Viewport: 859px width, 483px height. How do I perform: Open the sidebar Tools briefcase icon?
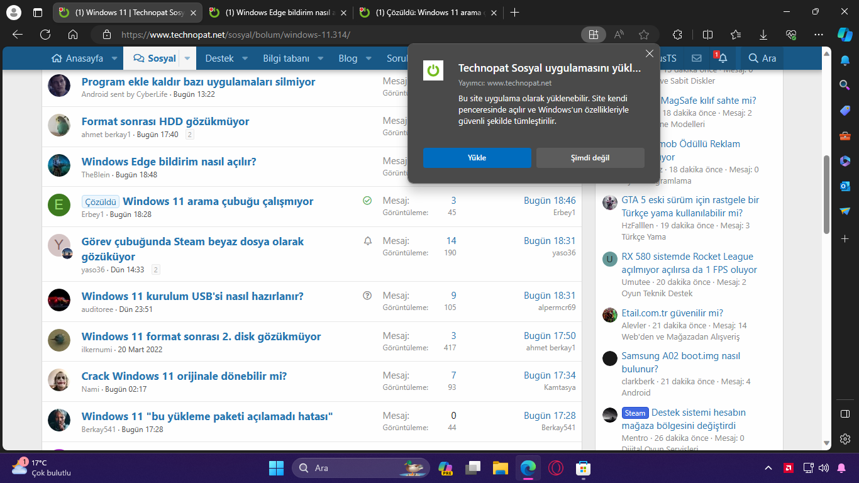pyautogui.click(x=845, y=135)
